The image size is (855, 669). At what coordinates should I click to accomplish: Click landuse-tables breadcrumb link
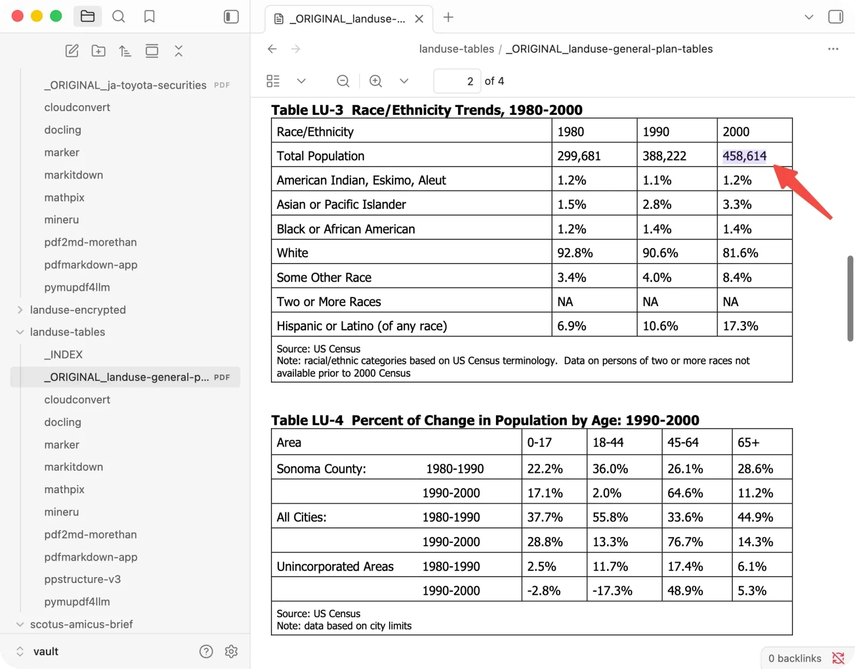tap(456, 49)
